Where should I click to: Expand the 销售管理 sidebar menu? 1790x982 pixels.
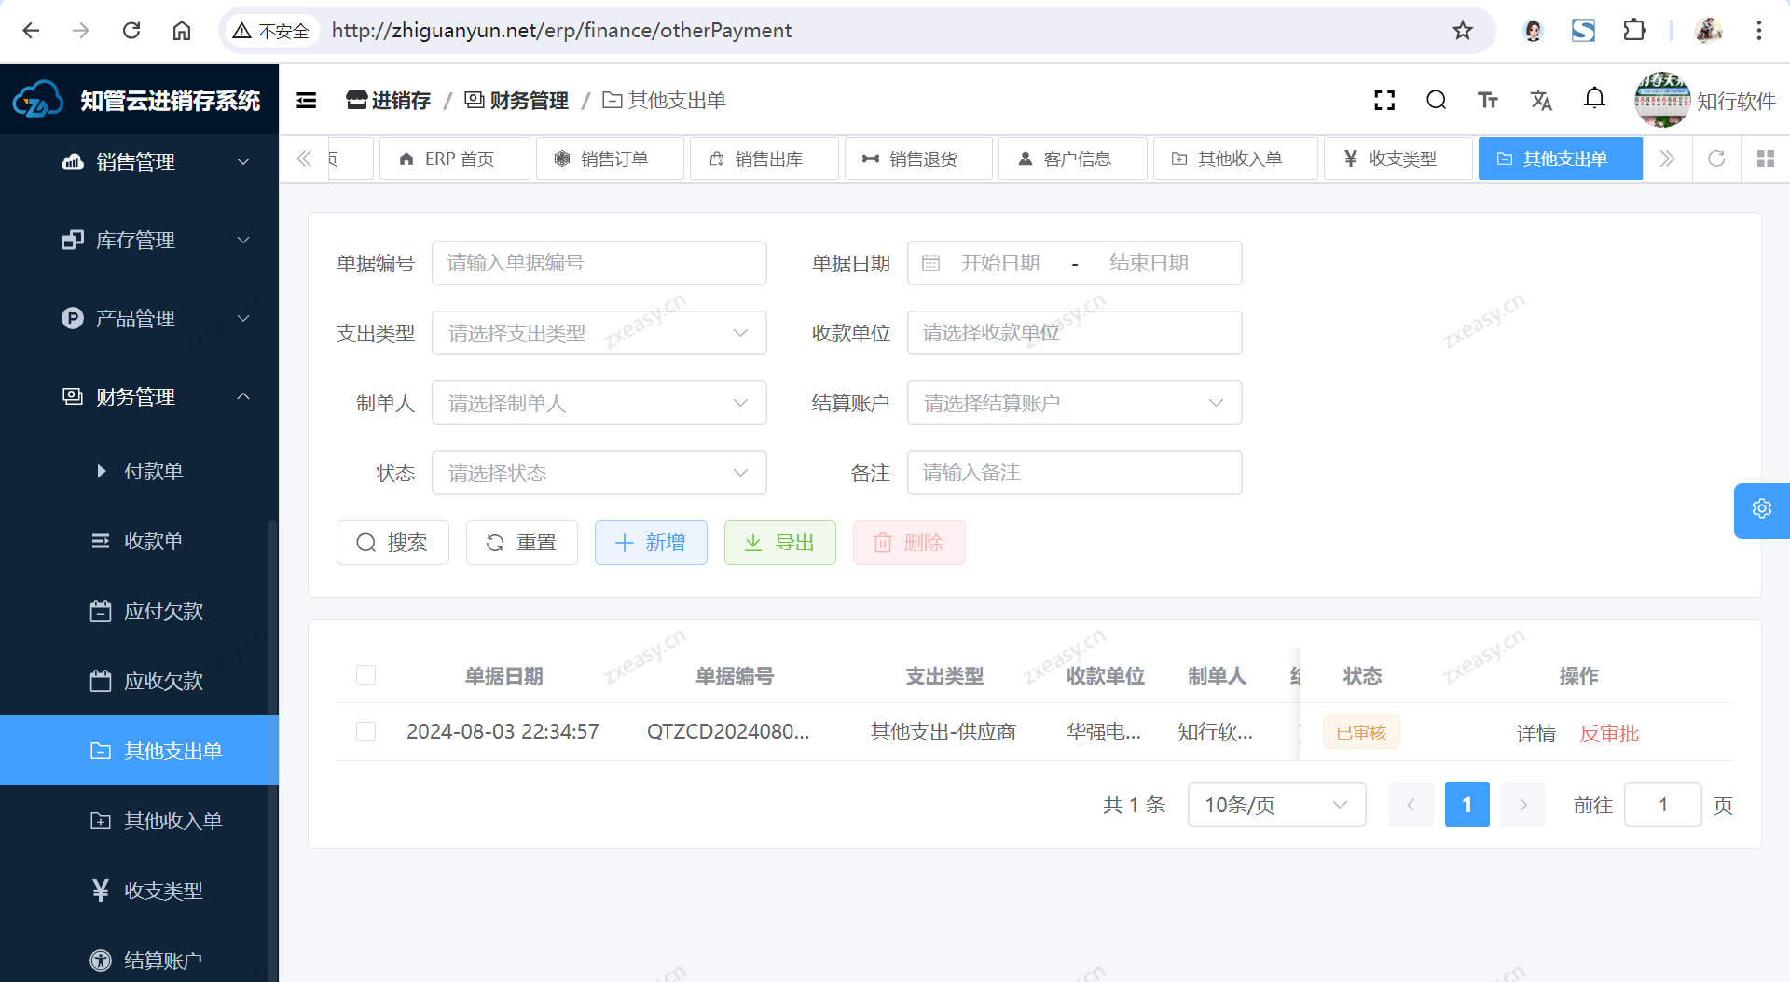pyautogui.click(x=154, y=162)
